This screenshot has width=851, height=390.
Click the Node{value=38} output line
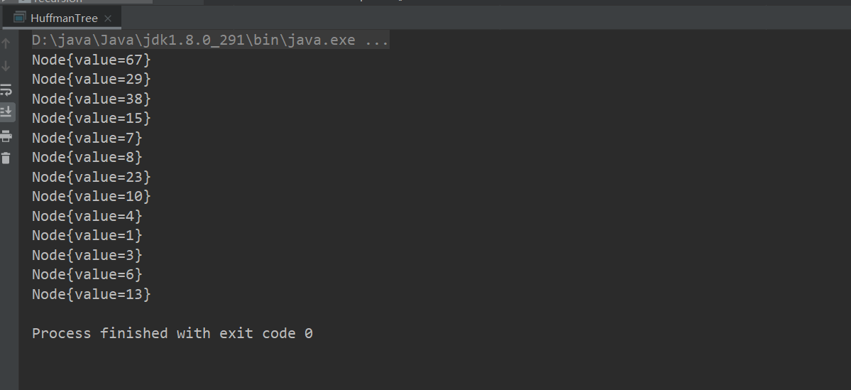coord(91,99)
